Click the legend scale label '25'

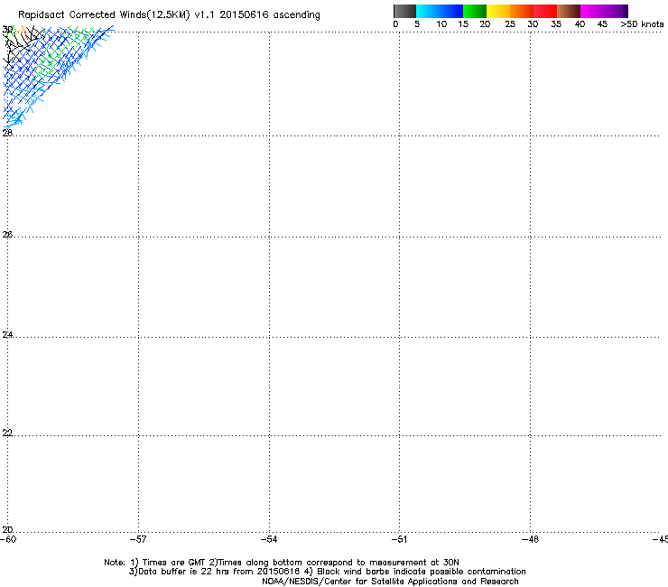510,24
